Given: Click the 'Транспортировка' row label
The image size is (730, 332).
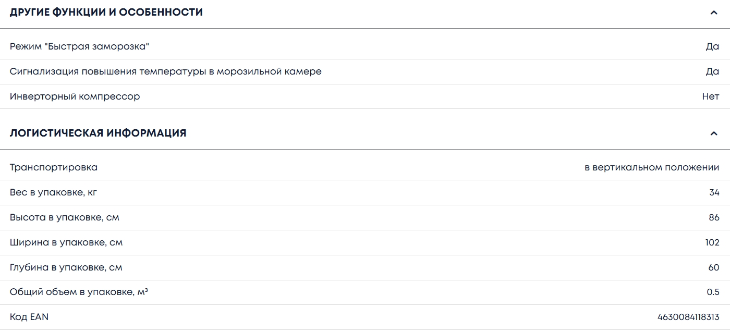Looking at the screenshot, I should [54, 167].
